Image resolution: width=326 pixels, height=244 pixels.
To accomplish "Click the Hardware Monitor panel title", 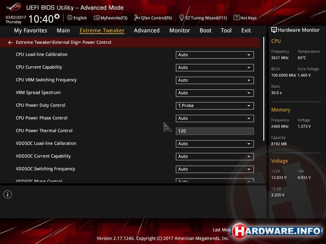I will (x=299, y=30).
